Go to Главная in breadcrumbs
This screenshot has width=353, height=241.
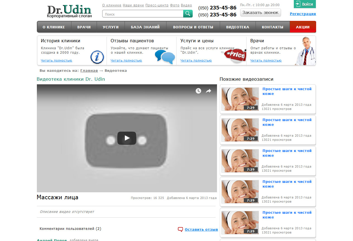coord(89,71)
